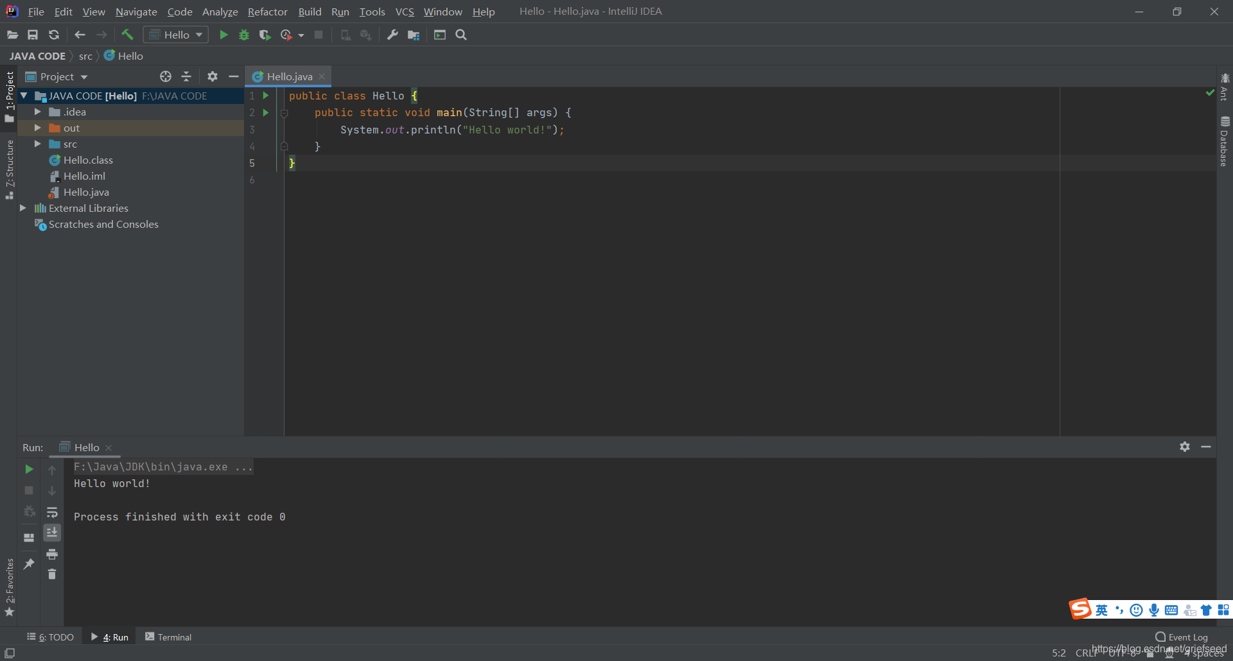This screenshot has height=661, width=1233.
Task: Open file via the toolbar Open icon
Action: click(x=12, y=35)
